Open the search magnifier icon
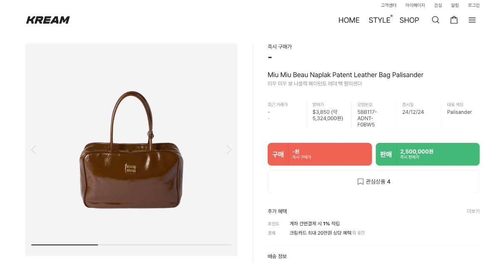Image resolution: width=504 pixels, height=263 pixels. pyautogui.click(x=436, y=20)
